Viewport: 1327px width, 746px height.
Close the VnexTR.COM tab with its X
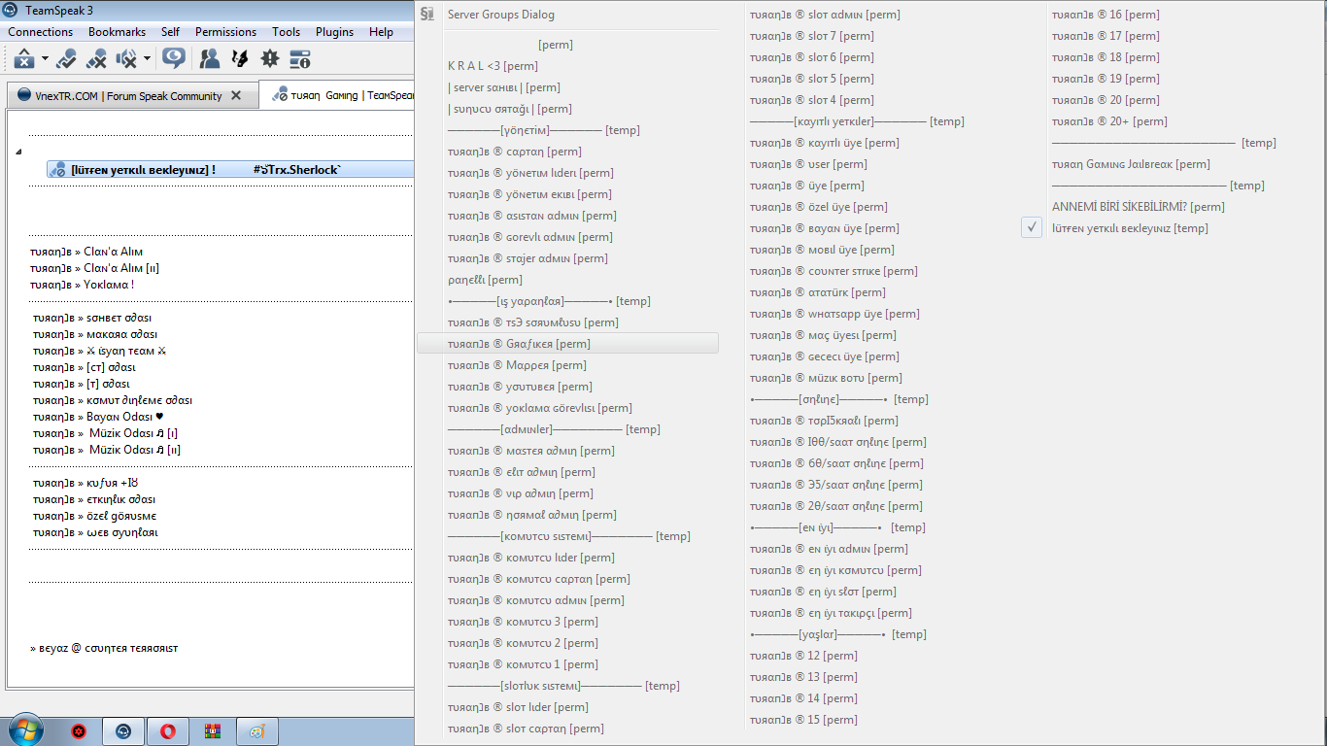tap(236, 96)
